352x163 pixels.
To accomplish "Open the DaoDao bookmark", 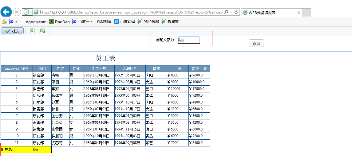I will coord(59,22).
